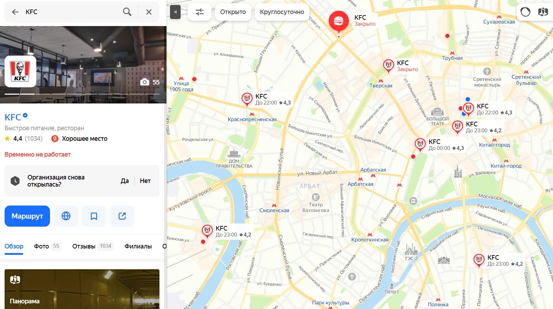Clear search with the X icon
553x309 pixels.
(x=149, y=12)
